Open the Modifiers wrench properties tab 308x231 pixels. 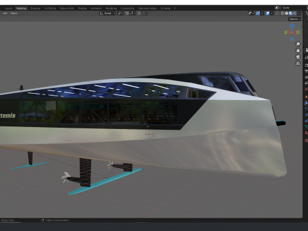[306, 103]
